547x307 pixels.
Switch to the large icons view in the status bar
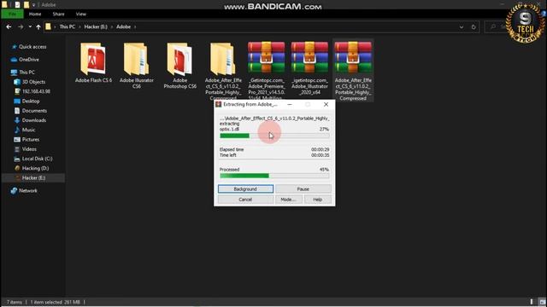542,302
